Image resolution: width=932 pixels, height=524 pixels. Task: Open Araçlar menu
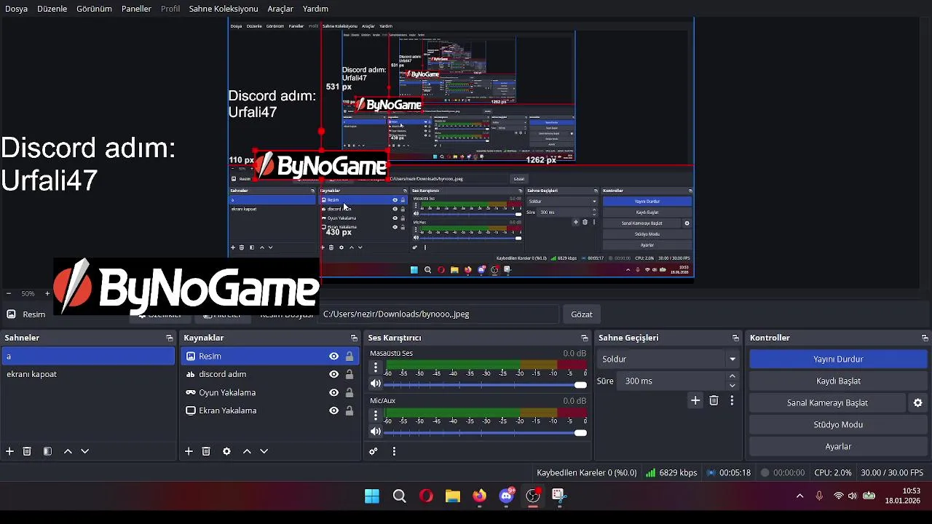coord(280,9)
